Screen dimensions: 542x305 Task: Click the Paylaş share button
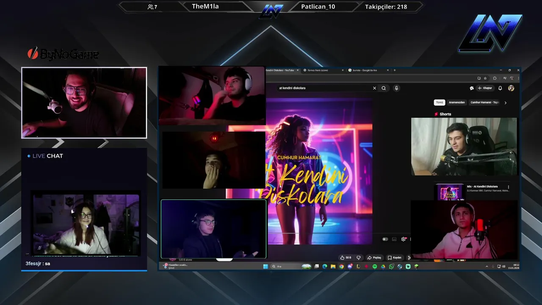[x=374, y=258]
